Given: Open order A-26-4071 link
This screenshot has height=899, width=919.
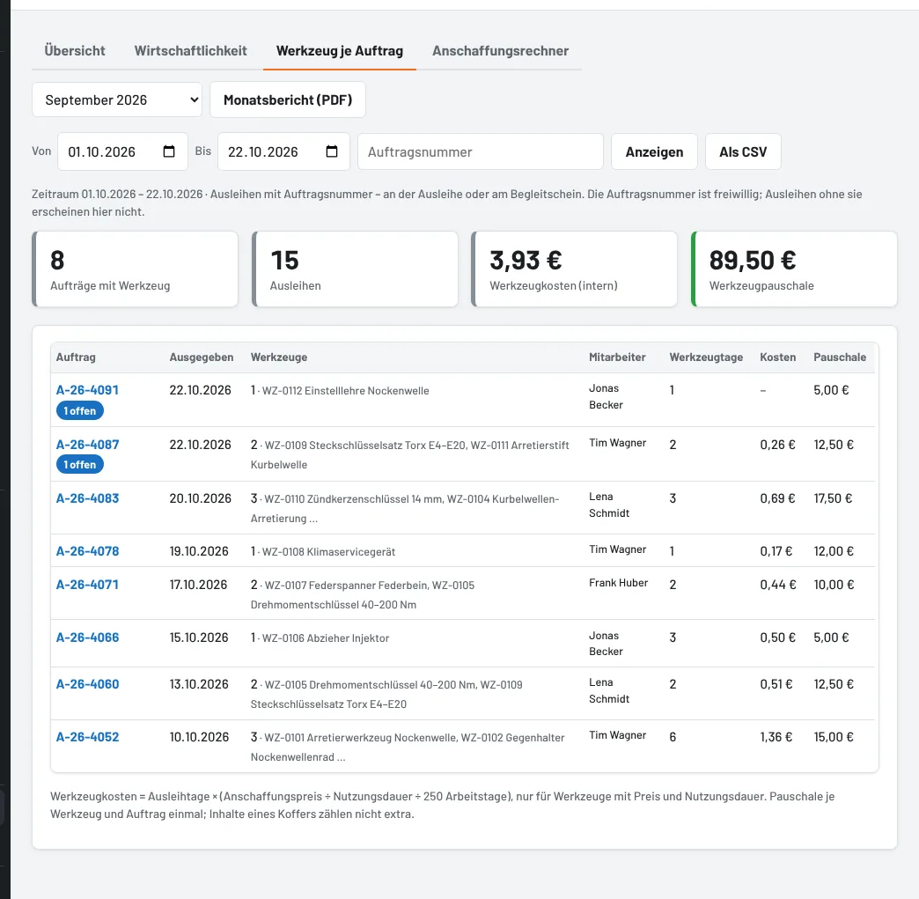Looking at the screenshot, I should point(87,585).
